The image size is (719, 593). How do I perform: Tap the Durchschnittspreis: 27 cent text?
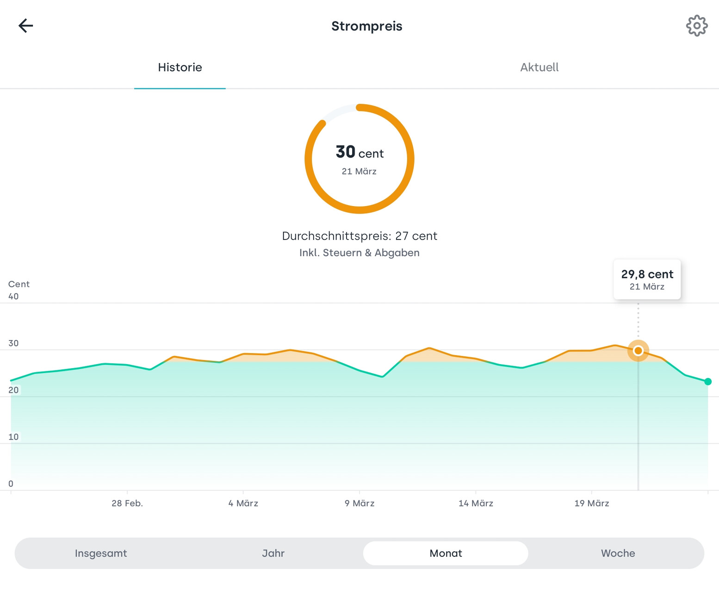point(359,236)
